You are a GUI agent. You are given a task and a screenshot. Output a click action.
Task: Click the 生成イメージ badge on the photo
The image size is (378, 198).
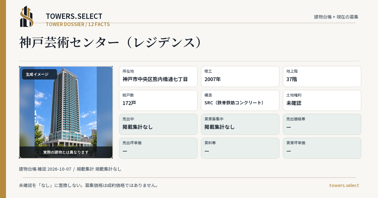39,74
